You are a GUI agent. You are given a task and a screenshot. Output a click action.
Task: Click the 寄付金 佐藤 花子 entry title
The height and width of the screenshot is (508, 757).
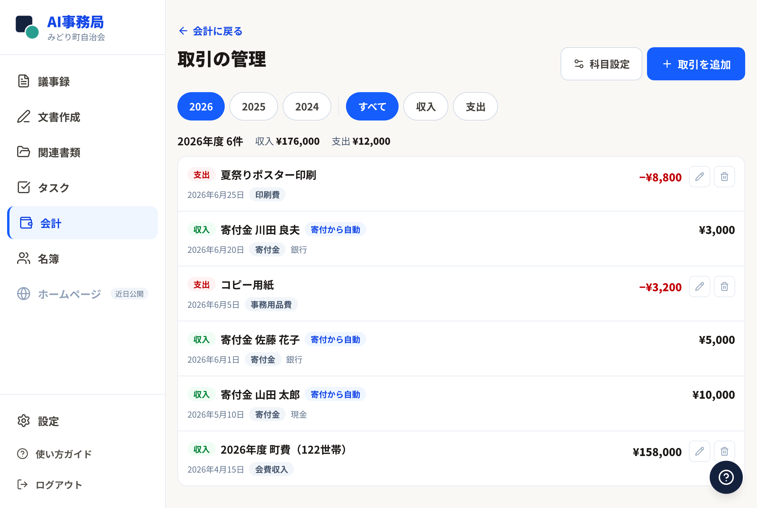point(260,340)
